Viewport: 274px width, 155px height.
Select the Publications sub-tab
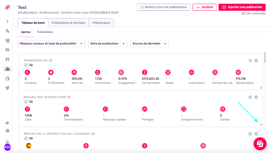[45, 32]
